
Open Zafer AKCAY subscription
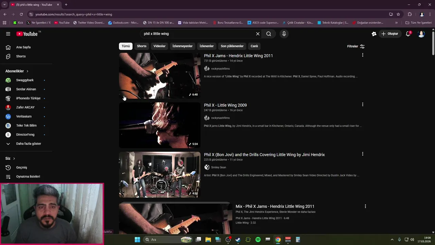coord(26,108)
